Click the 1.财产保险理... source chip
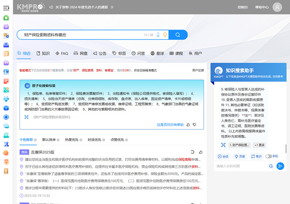Image resolution: width=290 pixels, height=204 pixels. point(239,145)
